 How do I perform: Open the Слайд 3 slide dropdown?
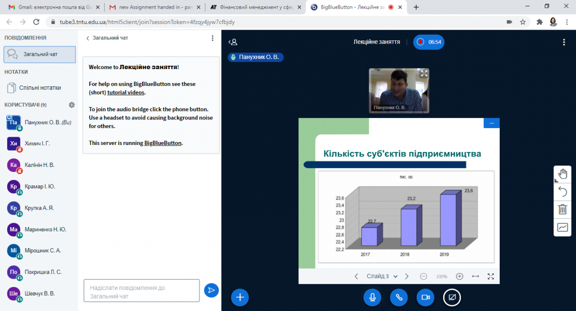point(382,276)
